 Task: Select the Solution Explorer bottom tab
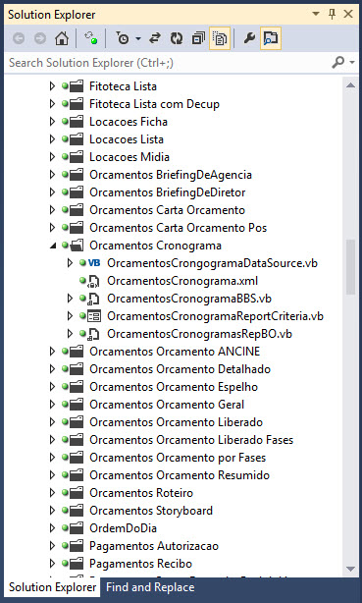(52, 587)
